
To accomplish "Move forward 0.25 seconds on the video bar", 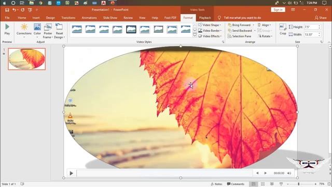I will tap(265, 173).
